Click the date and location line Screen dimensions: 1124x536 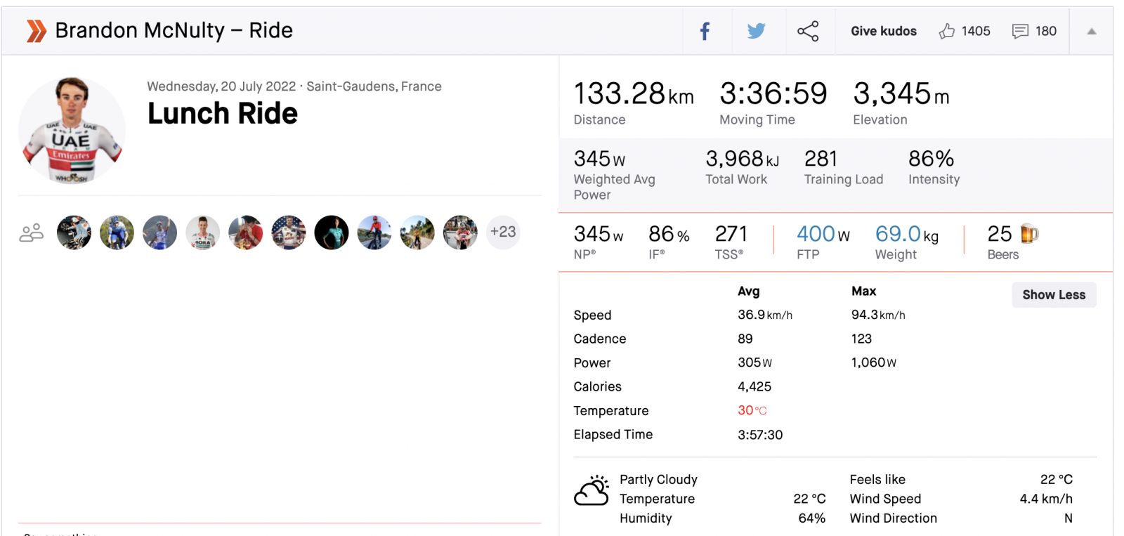tap(294, 86)
